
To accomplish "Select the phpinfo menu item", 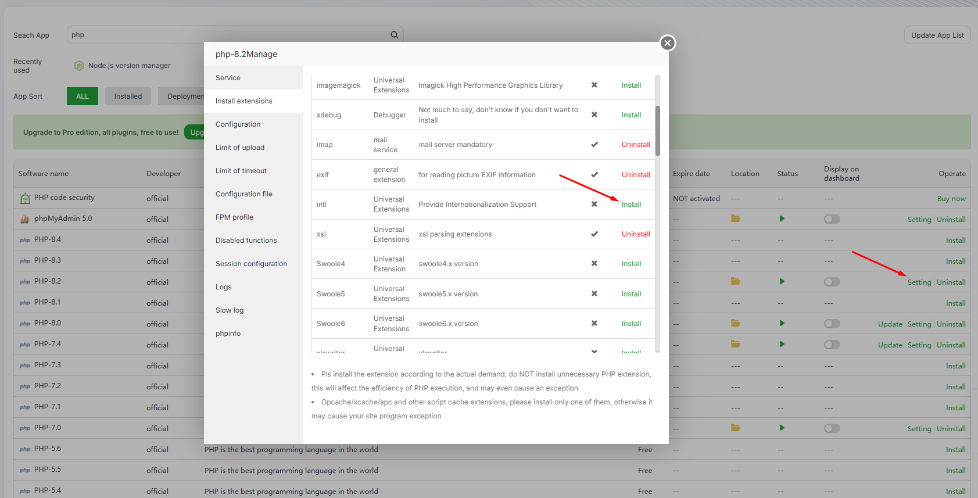I will tap(228, 334).
